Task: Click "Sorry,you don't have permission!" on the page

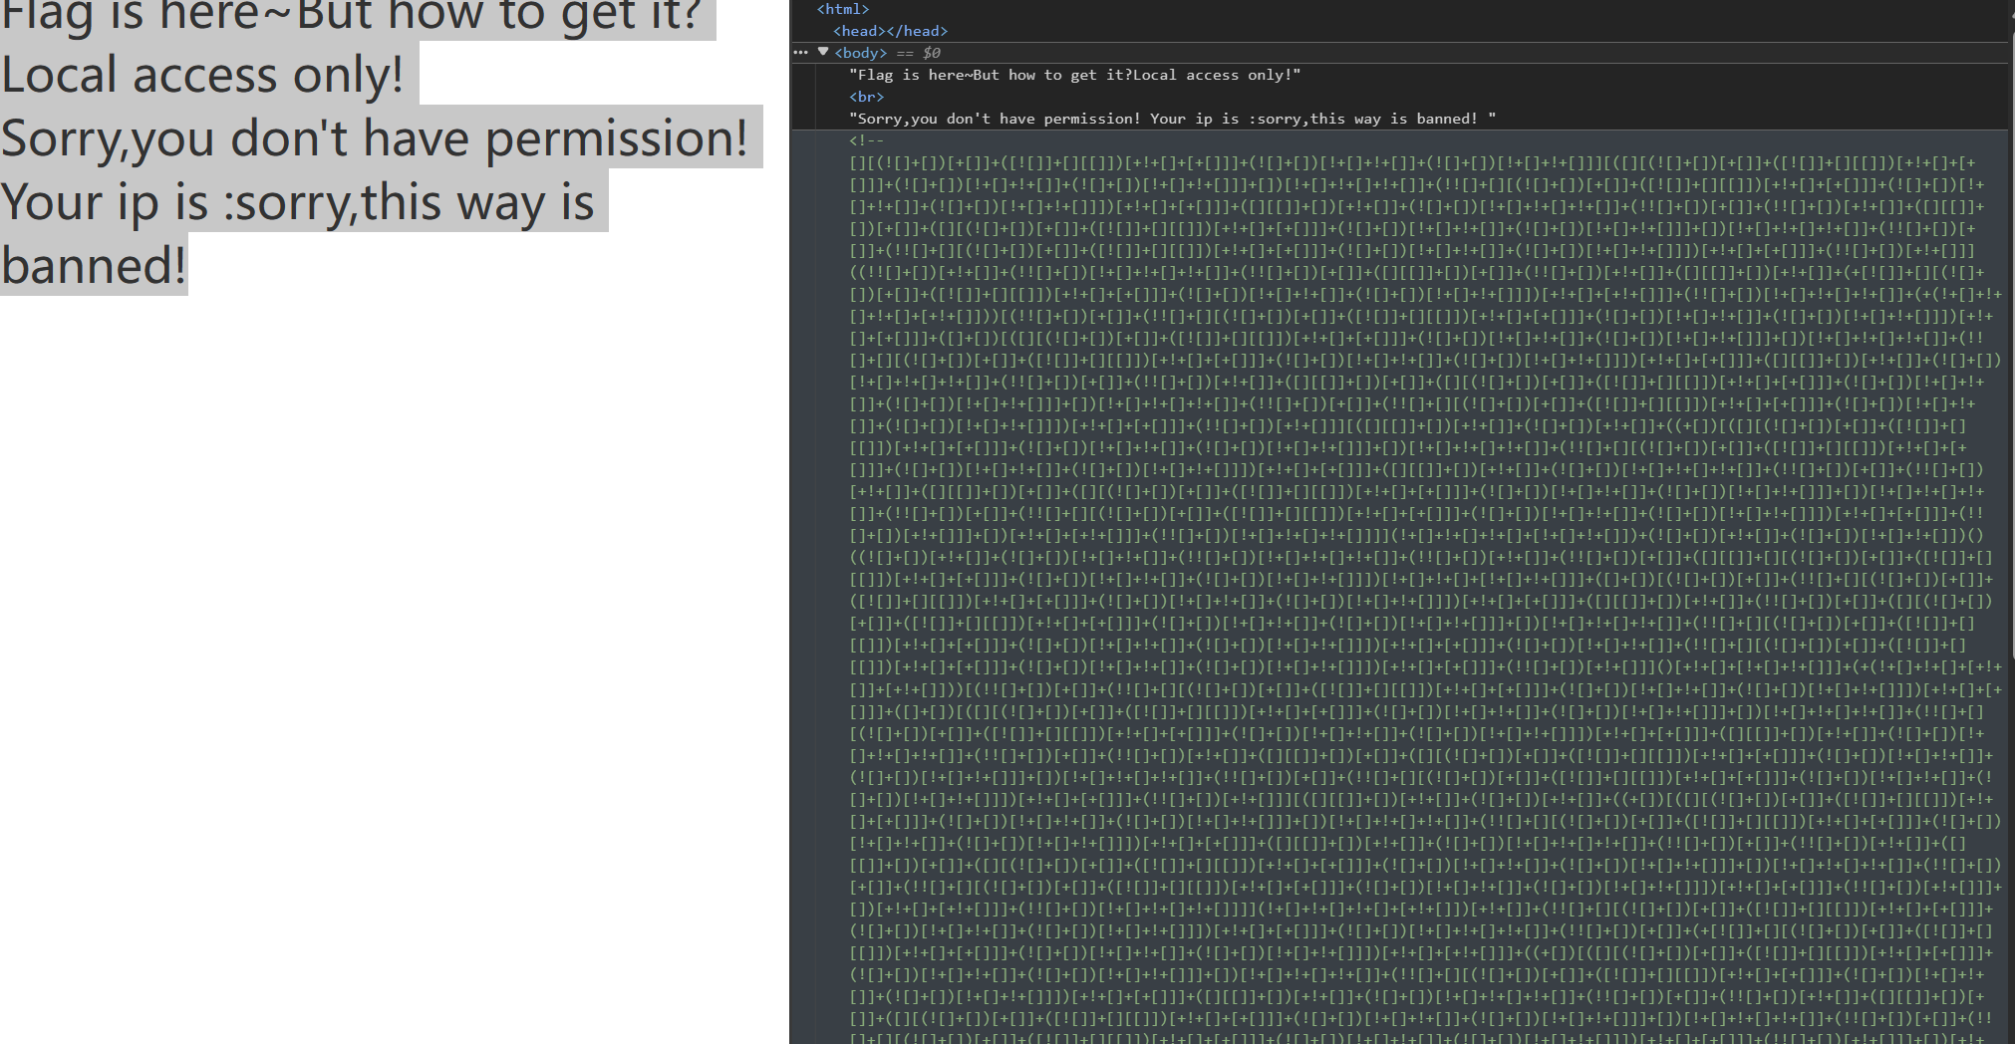Action: coord(375,137)
